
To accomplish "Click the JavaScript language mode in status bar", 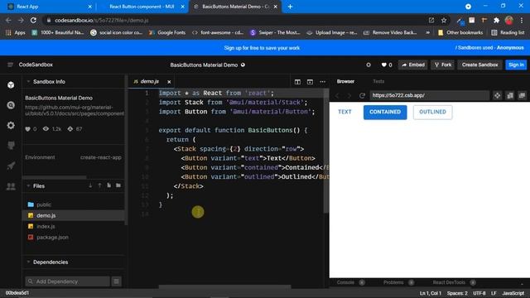I will click(x=513, y=293).
